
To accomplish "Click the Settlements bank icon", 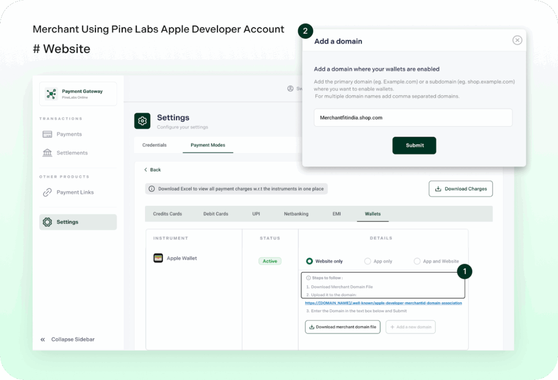I will point(47,153).
